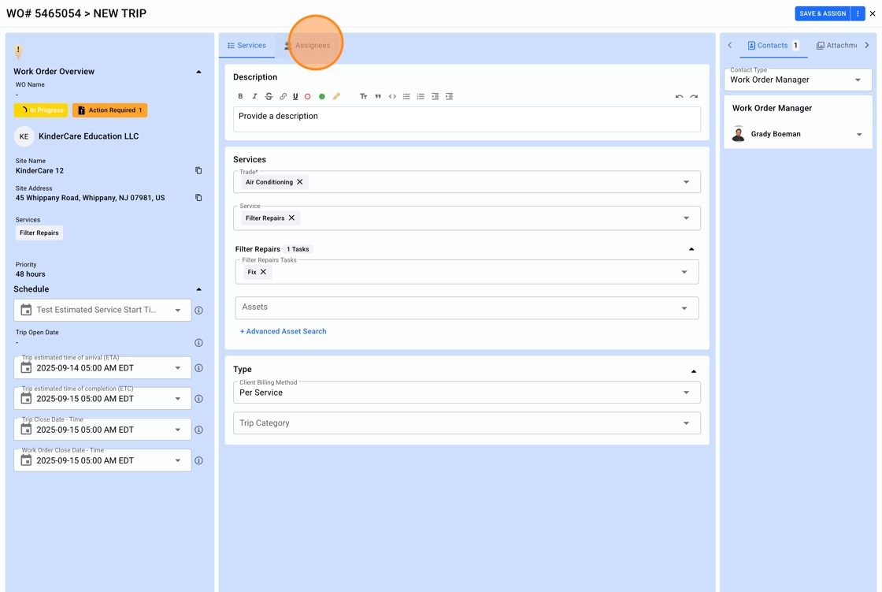Open the Assets dropdown
This screenshot has height=592, width=882.
click(x=467, y=308)
